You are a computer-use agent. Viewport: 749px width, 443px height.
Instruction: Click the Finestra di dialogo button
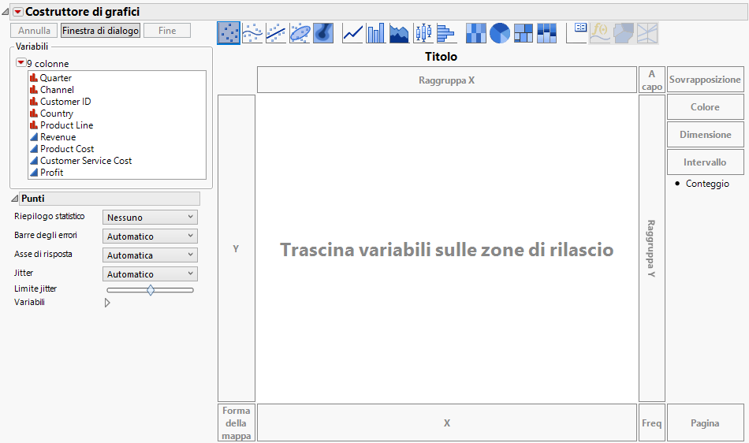[100, 31]
